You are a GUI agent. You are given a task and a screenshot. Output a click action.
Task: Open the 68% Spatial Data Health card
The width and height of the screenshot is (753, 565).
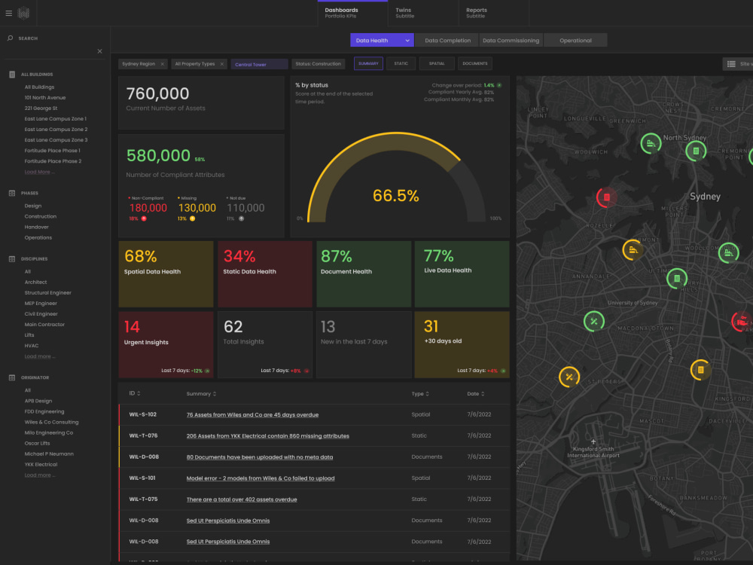pyautogui.click(x=166, y=274)
